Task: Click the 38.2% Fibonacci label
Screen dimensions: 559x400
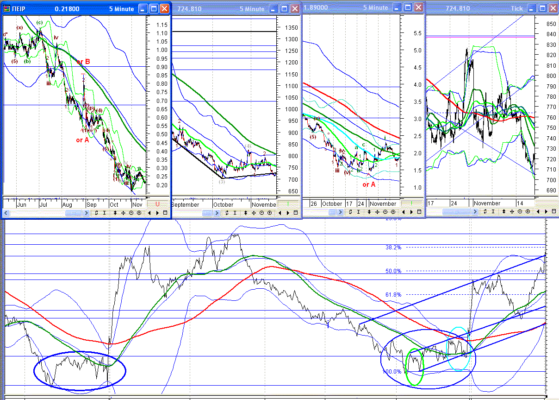Action: pos(393,248)
